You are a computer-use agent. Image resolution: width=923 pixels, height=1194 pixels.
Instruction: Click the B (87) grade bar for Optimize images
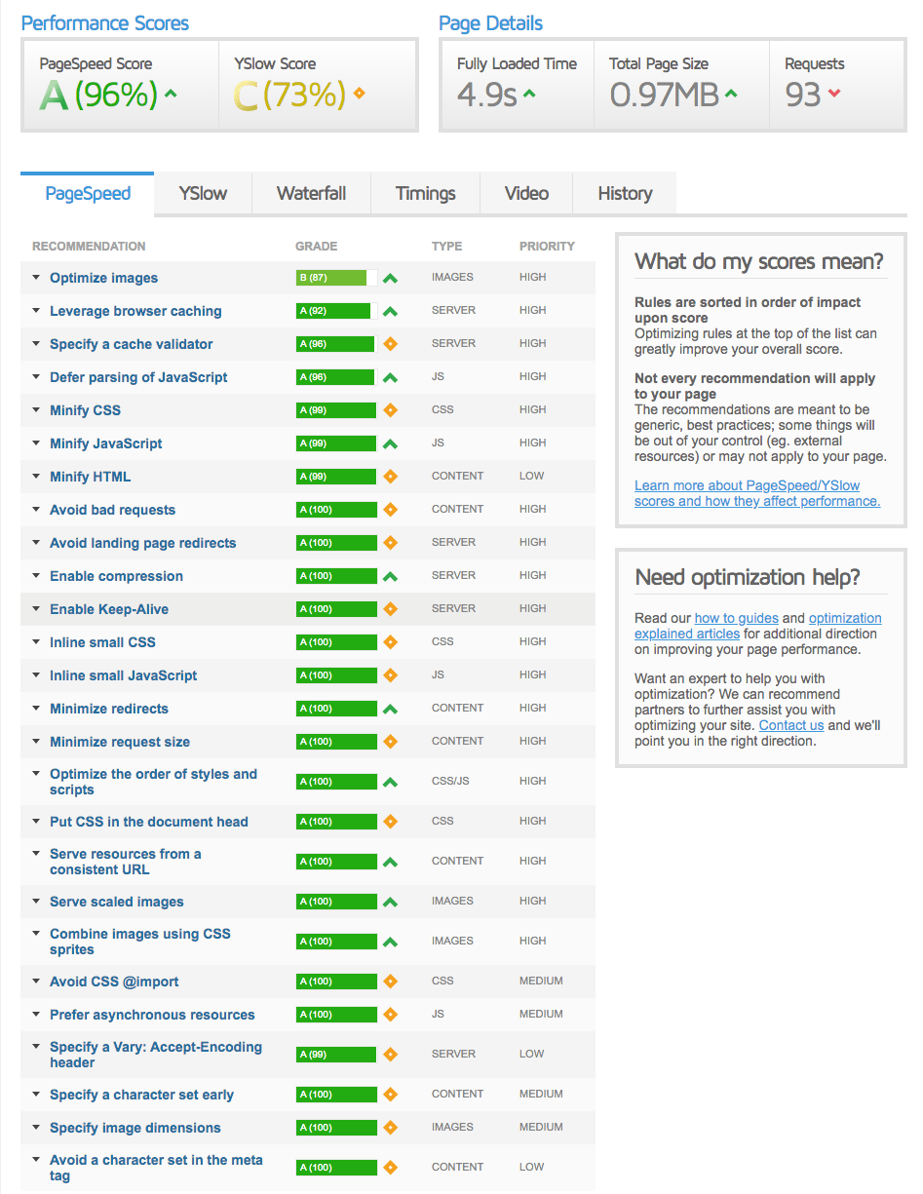click(x=336, y=278)
